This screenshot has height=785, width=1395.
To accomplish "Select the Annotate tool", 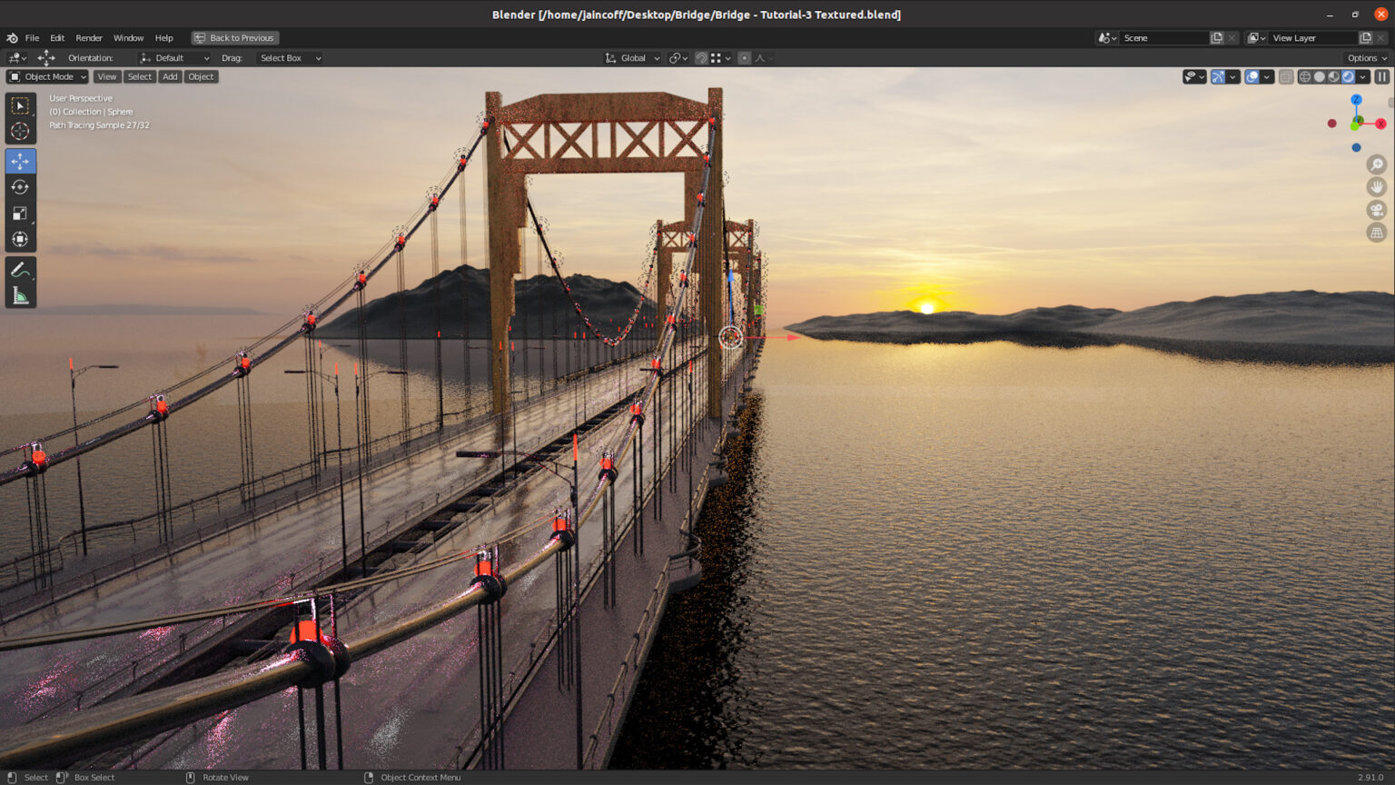I will tap(20, 268).
